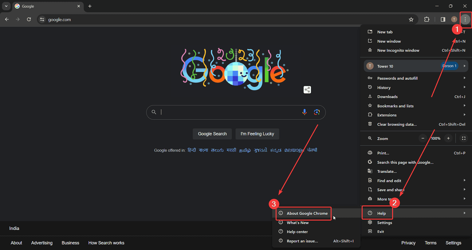This screenshot has width=472, height=250.
Task: Switch Google to తెలుగు language
Action: [x=217, y=150]
